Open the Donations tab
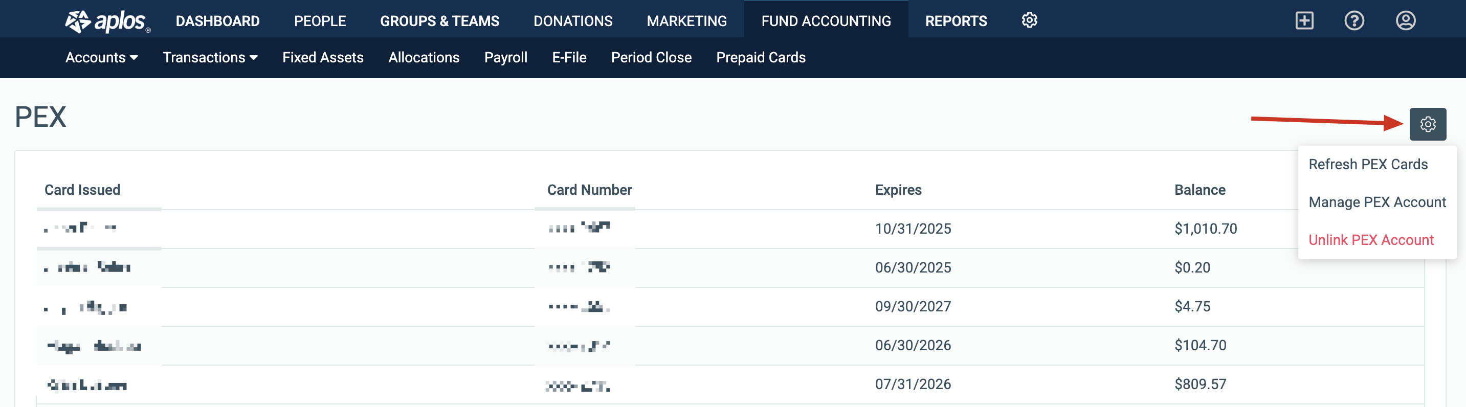This screenshot has width=1466, height=407. click(572, 21)
